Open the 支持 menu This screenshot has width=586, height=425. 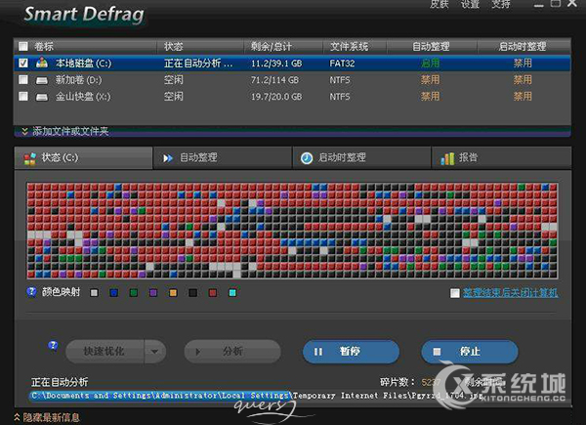tap(501, 4)
